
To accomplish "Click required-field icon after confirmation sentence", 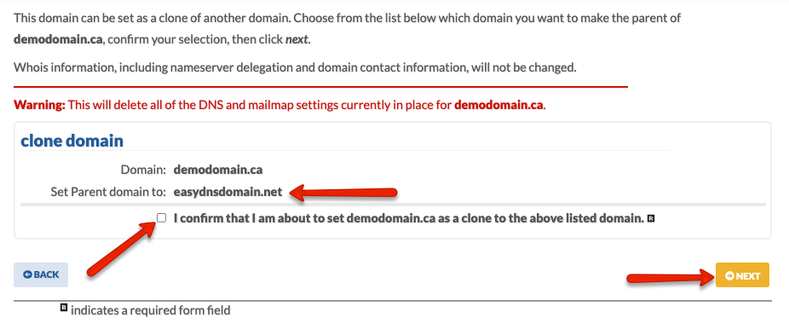I will 651,219.
